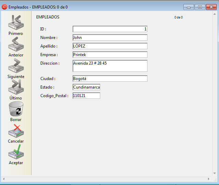Select the Ciudad field with Bogotá

click(x=110, y=79)
